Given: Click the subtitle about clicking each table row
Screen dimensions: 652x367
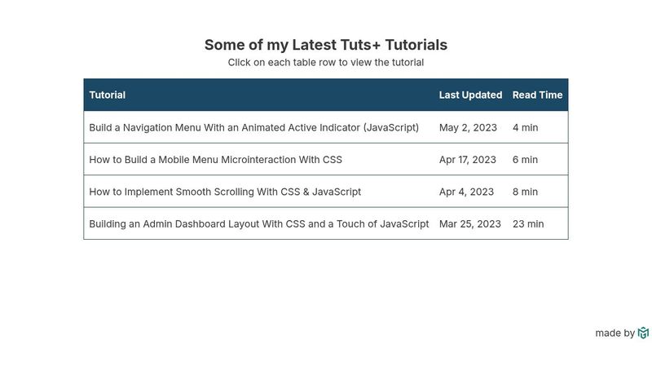Looking at the screenshot, I should click(325, 63).
